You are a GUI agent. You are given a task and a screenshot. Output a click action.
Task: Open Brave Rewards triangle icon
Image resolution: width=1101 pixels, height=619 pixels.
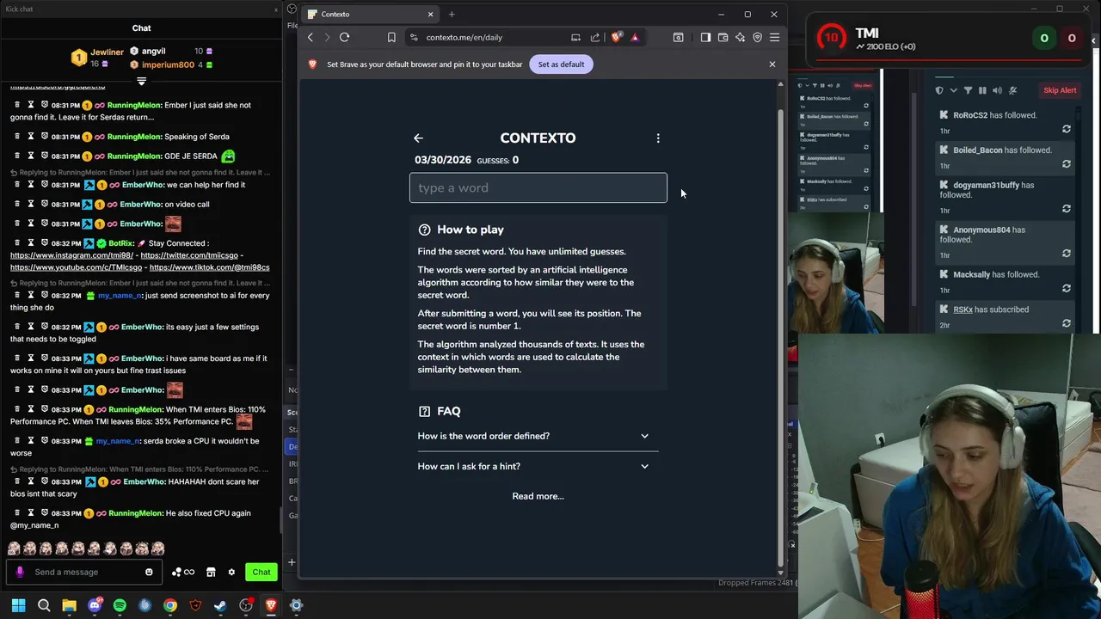(x=635, y=37)
